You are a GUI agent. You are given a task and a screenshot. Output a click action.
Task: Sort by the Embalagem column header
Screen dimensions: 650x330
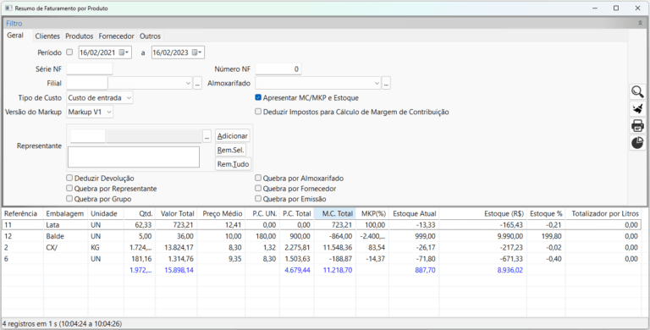[x=66, y=213]
